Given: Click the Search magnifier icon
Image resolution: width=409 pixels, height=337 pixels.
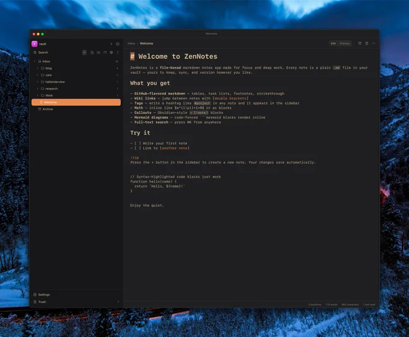Looking at the screenshot, I should click(35, 52).
